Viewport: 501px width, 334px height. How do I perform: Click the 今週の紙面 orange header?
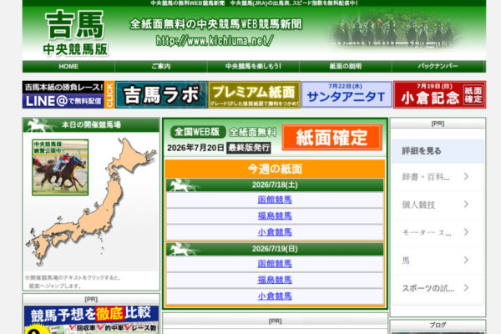click(275, 169)
